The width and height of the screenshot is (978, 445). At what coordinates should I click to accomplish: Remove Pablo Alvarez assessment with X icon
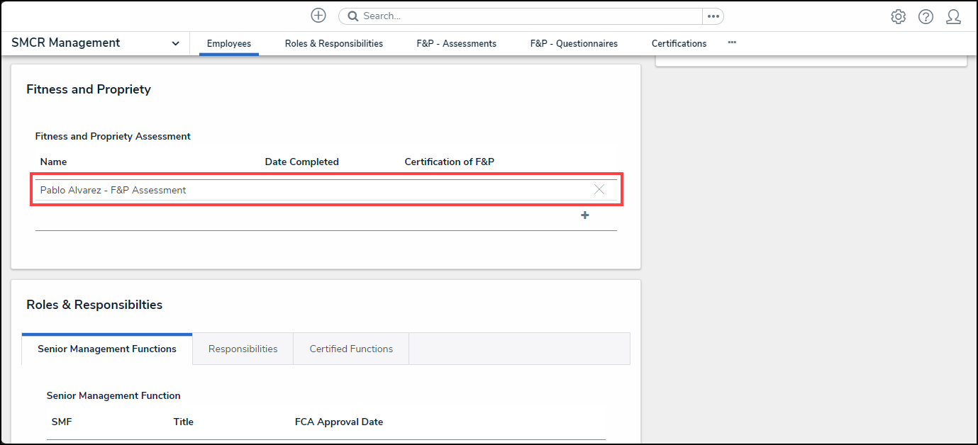tap(599, 189)
